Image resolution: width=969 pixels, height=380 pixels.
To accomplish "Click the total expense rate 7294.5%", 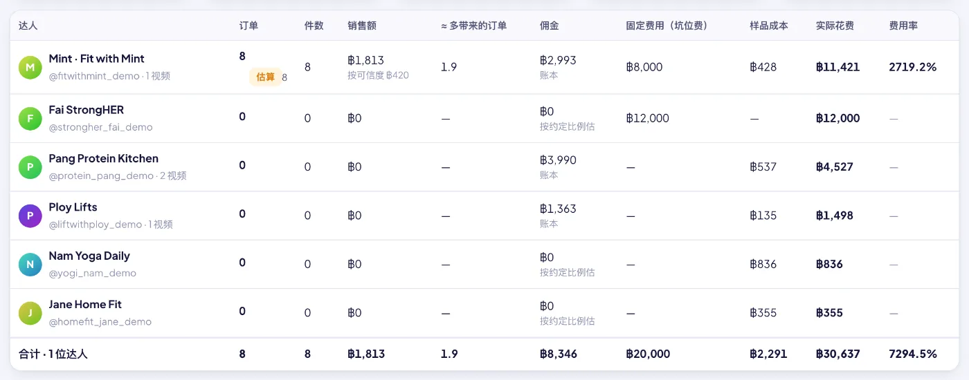I will [913, 354].
